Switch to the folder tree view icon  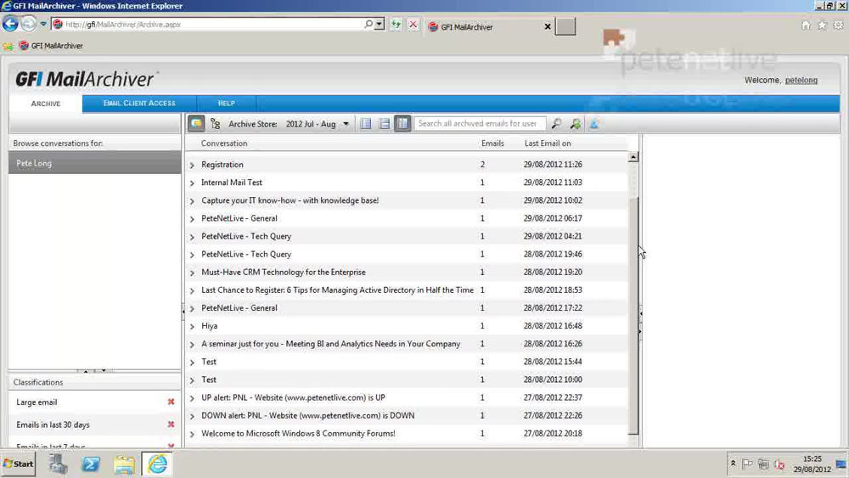[215, 124]
